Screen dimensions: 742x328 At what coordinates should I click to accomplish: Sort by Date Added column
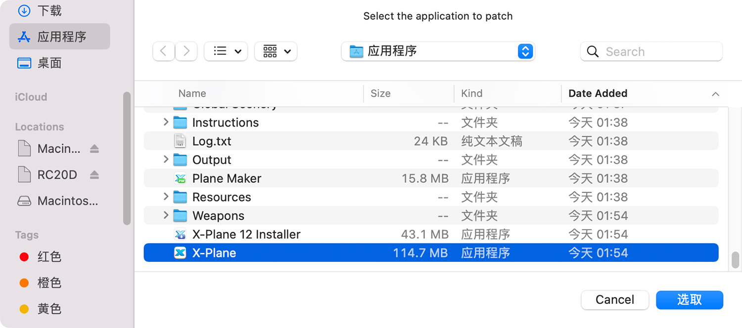(598, 93)
